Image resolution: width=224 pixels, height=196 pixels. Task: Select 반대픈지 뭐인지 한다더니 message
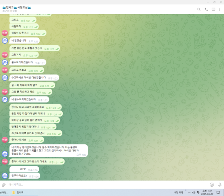click(33, 127)
